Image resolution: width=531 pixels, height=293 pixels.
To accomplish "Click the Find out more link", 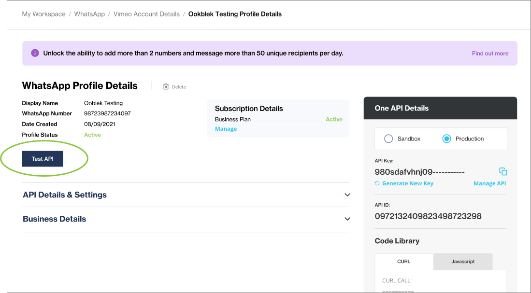I will click(490, 54).
